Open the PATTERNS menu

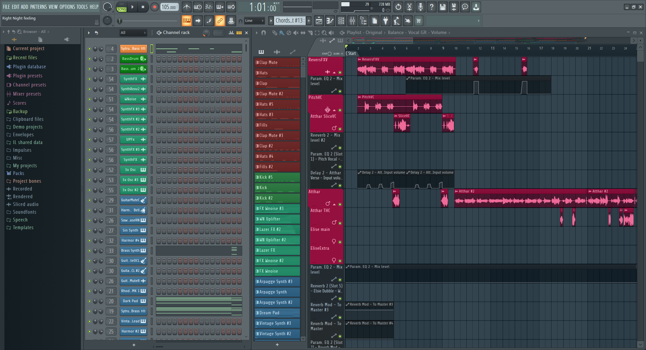pyautogui.click(x=38, y=7)
